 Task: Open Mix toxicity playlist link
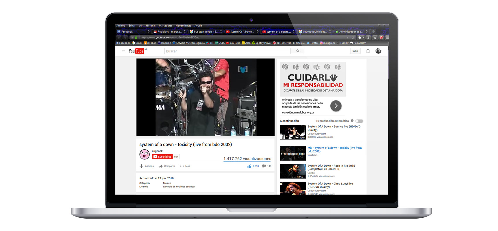(334, 150)
